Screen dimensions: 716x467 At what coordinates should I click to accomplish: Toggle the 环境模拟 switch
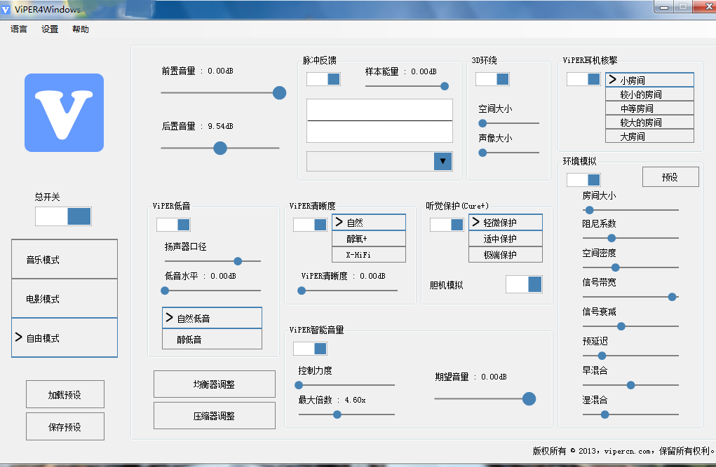coord(583,179)
